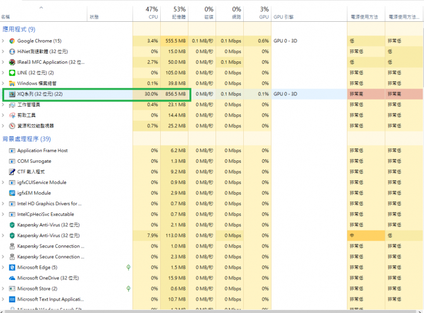
Task: Click the 555.5 MB memory cell for Chrome
Action: 174,41
